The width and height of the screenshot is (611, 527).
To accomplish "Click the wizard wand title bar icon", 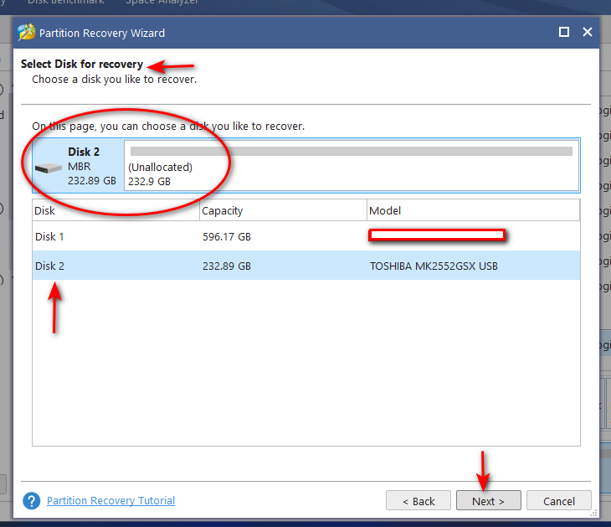I will click(27, 33).
